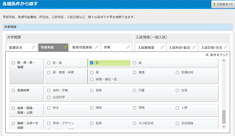The height and width of the screenshot is (136, 235).
Task: Enable the 芸術理論 checkbox
Action: click(x=177, y=123)
